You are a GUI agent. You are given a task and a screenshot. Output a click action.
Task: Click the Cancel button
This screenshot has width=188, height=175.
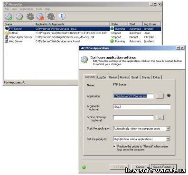[140, 167]
